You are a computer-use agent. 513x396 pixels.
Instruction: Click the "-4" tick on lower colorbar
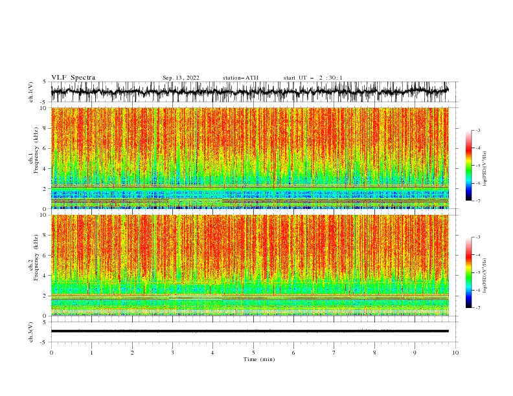tap(477, 255)
